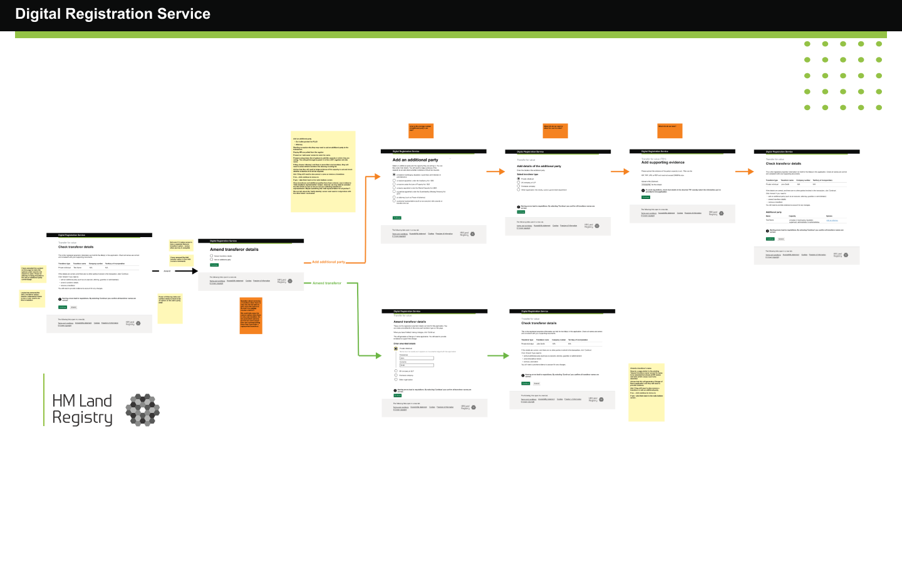Click the orange 'Add additional party' connector label
902x570 pixels.
(x=328, y=262)
